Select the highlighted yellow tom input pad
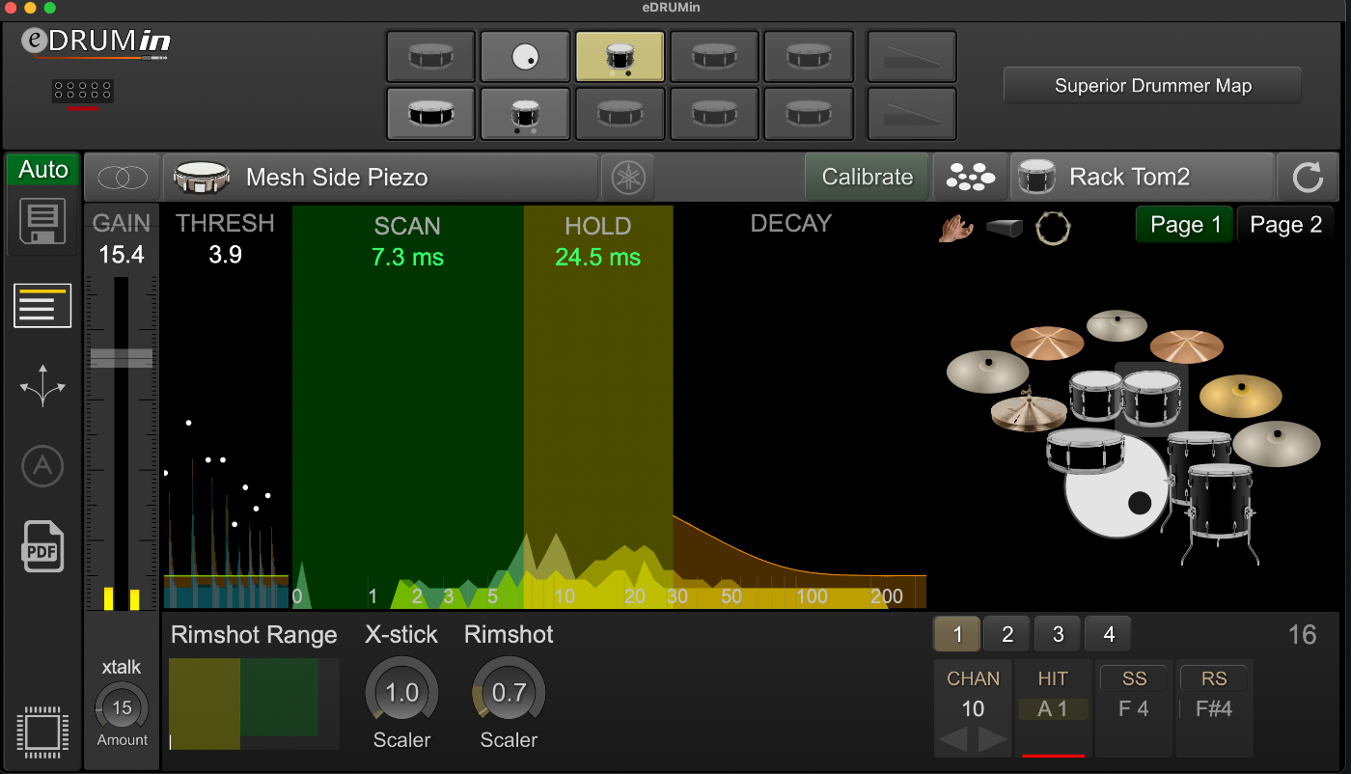This screenshot has height=774, width=1351. [620, 57]
